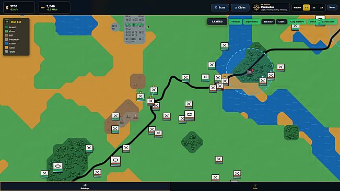Select the infantry unit directly above the large armor unit
Viewport: 340px width, 191px height.
tap(189, 105)
